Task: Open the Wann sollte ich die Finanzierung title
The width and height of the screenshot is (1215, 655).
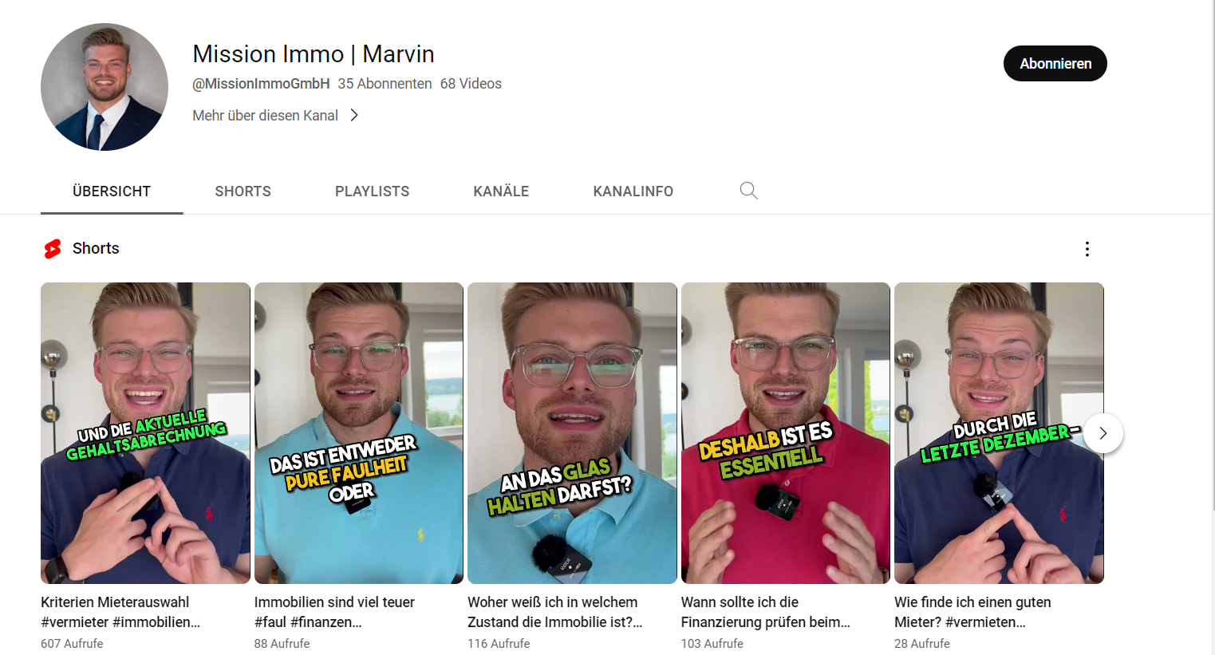Action: point(765,612)
